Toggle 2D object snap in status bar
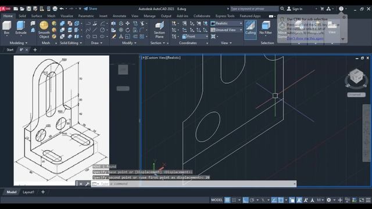Screen dimensions: 372x209 pyautogui.click(x=281, y=200)
